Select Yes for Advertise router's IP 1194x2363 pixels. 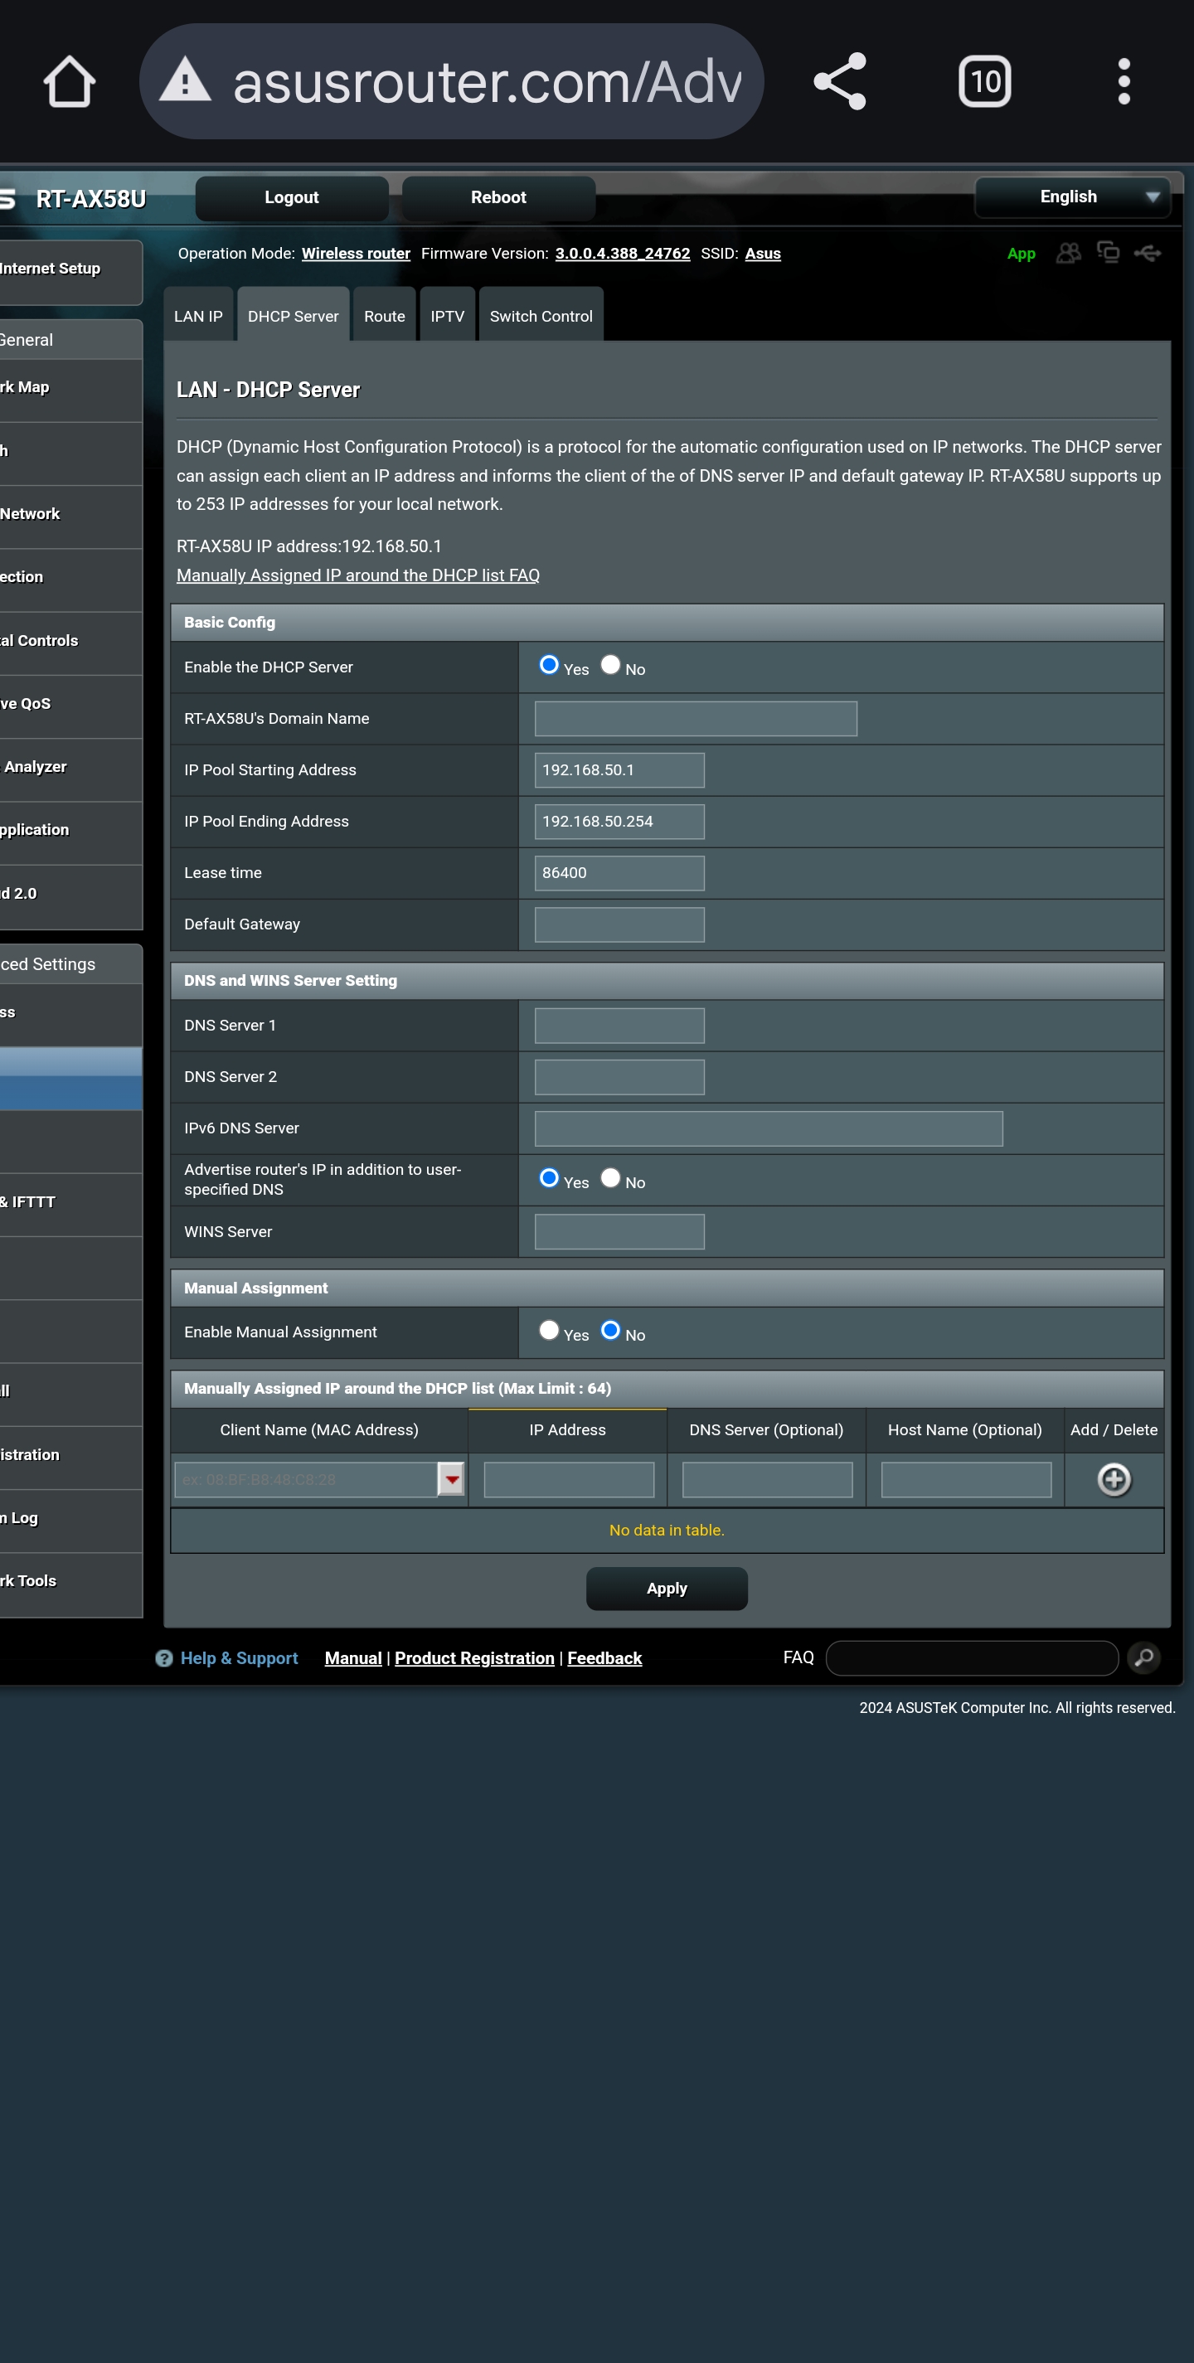[x=548, y=1178]
